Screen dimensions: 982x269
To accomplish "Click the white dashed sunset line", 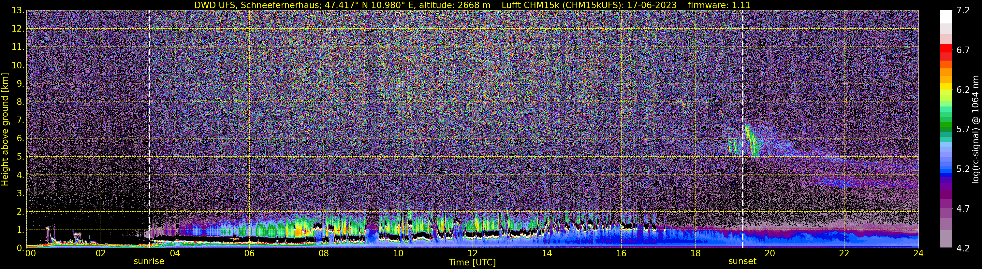I will (x=742, y=129).
